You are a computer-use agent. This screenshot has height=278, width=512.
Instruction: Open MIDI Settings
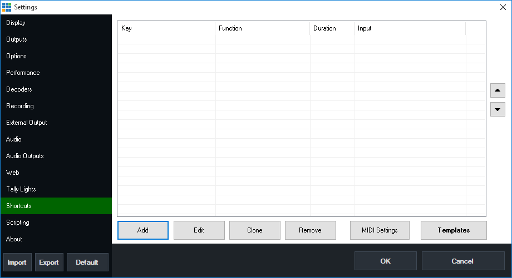click(x=380, y=230)
